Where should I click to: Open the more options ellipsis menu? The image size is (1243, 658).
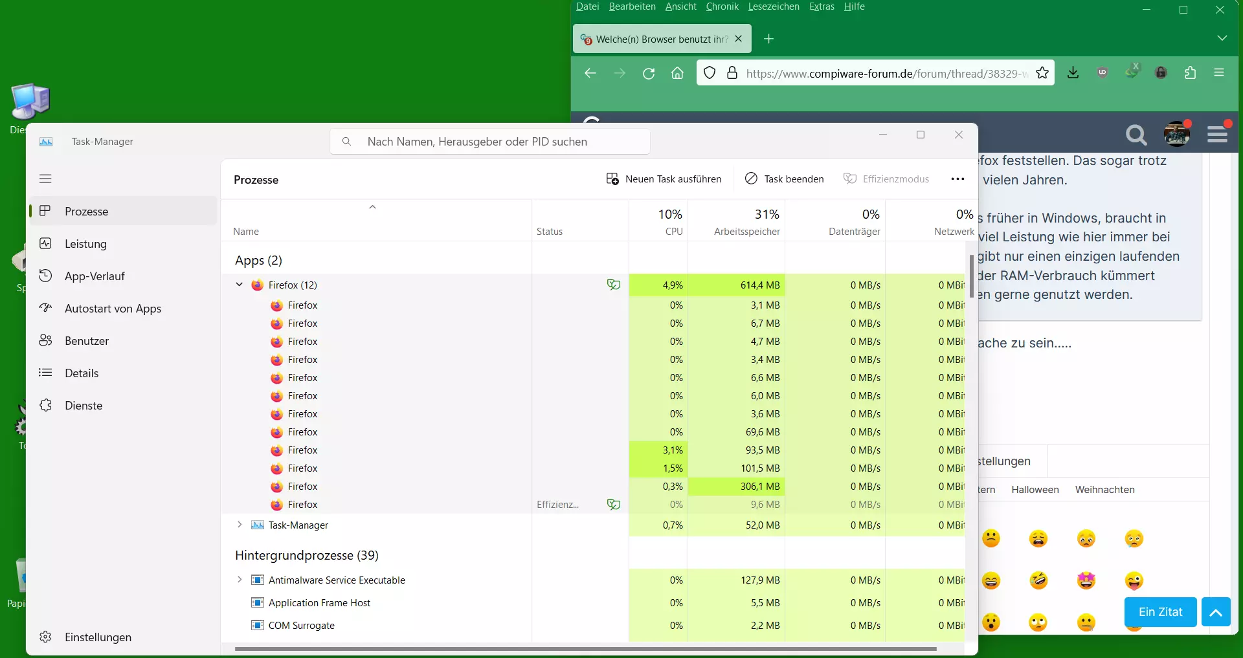(957, 179)
